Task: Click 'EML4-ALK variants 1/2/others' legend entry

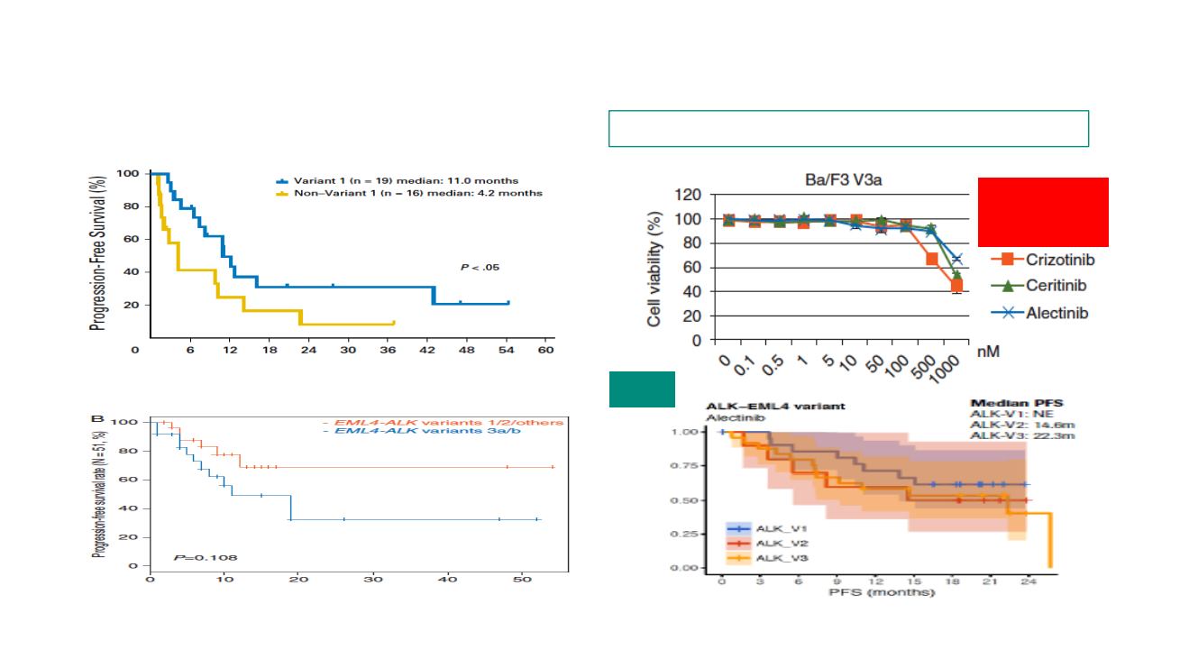Action: coord(442,422)
